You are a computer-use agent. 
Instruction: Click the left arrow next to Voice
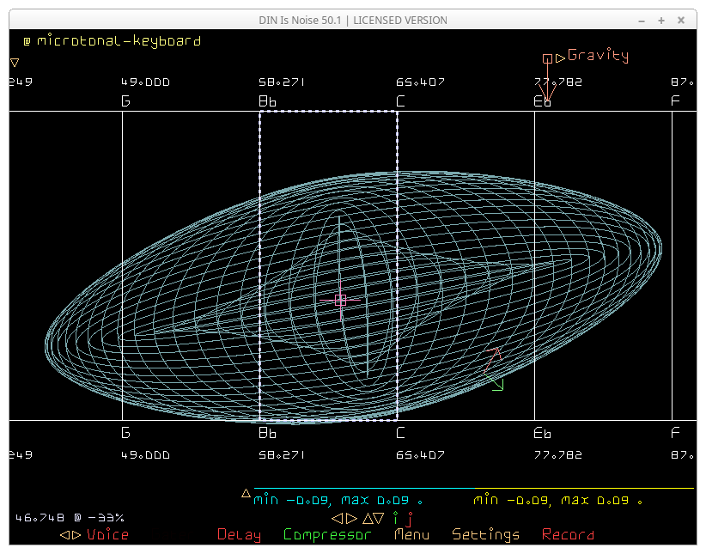click(x=64, y=535)
